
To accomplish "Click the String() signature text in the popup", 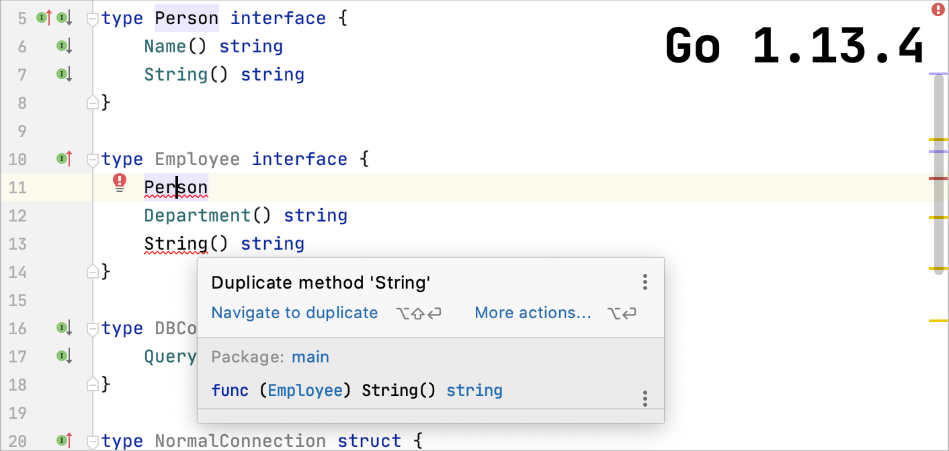I will 399,391.
